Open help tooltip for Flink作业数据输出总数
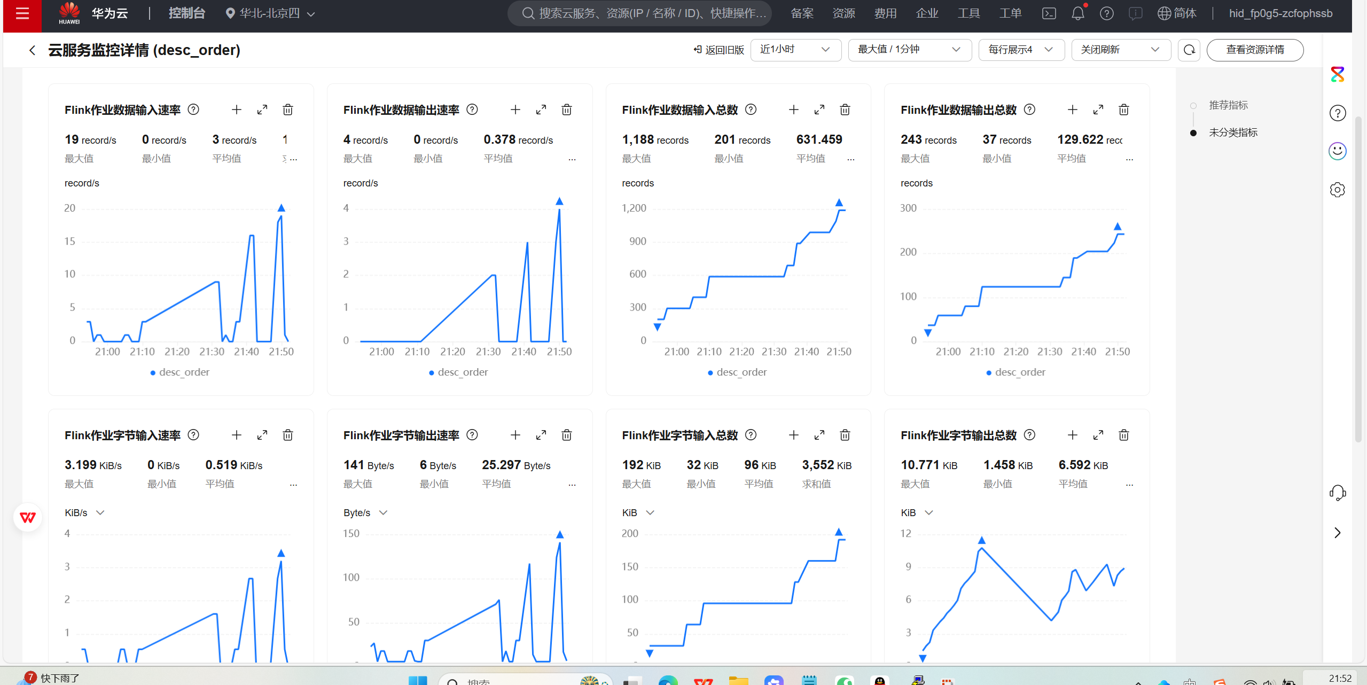Viewport: 1367px width, 685px height. pyautogui.click(x=1029, y=110)
